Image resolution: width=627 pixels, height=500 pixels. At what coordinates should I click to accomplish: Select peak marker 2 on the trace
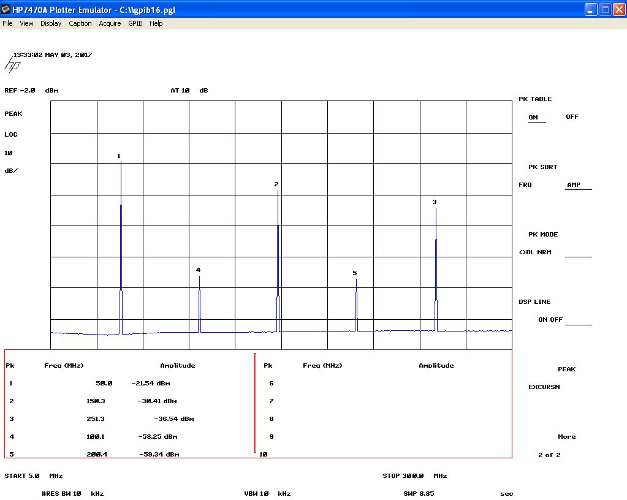(x=276, y=184)
